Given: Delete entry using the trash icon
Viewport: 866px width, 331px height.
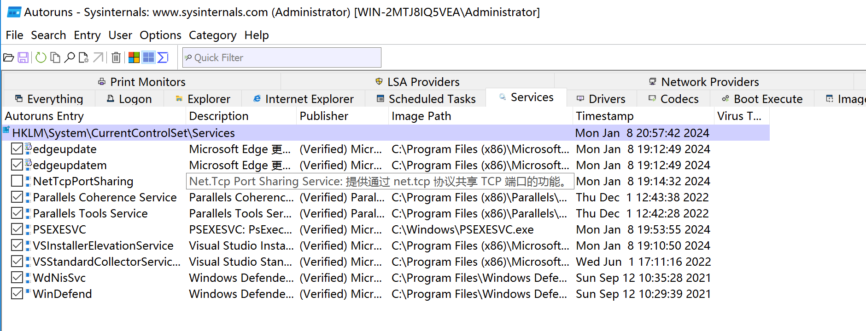Looking at the screenshot, I should tap(116, 57).
